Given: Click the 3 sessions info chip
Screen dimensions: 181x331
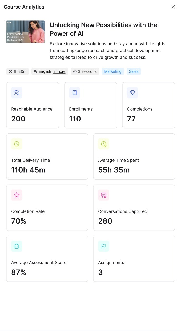Looking at the screenshot, I should tap(85, 71).
